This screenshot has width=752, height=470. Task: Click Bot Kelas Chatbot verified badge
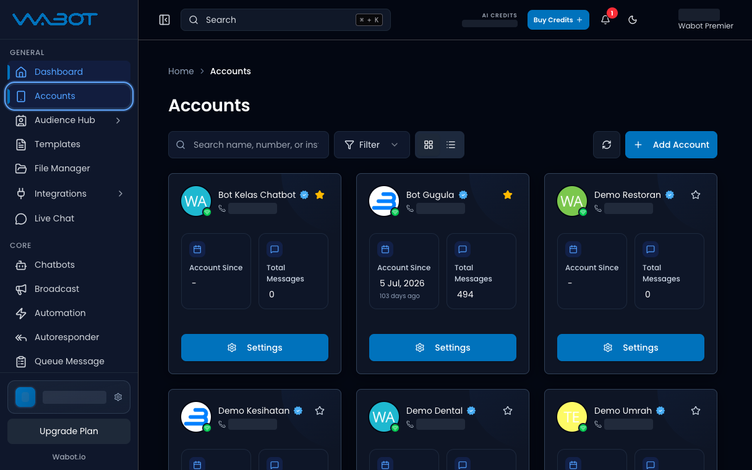tap(304, 195)
